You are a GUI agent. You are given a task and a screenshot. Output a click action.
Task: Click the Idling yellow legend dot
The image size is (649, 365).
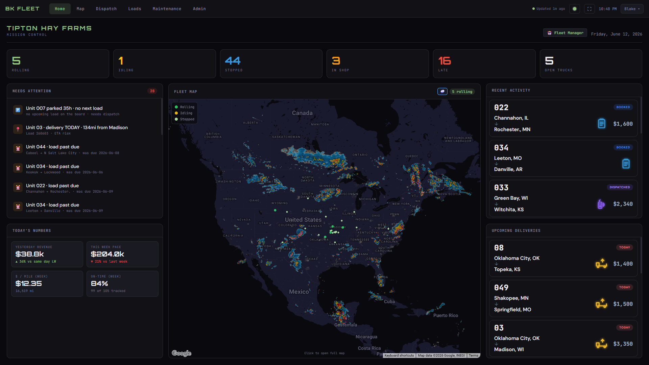(x=176, y=113)
